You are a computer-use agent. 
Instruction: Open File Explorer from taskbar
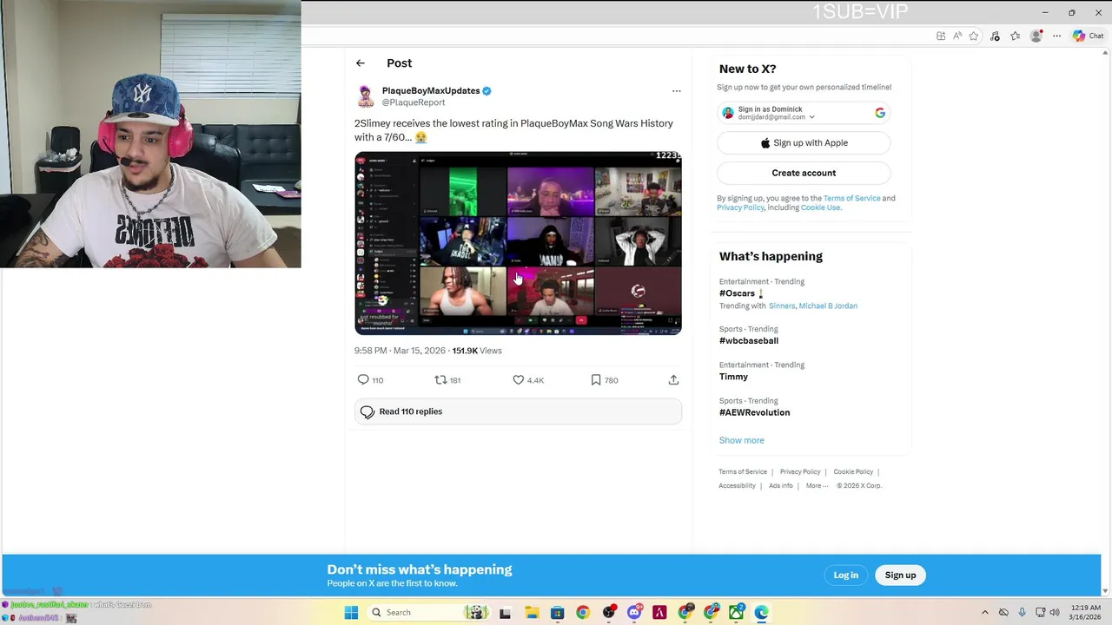pyautogui.click(x=531, y=613)
